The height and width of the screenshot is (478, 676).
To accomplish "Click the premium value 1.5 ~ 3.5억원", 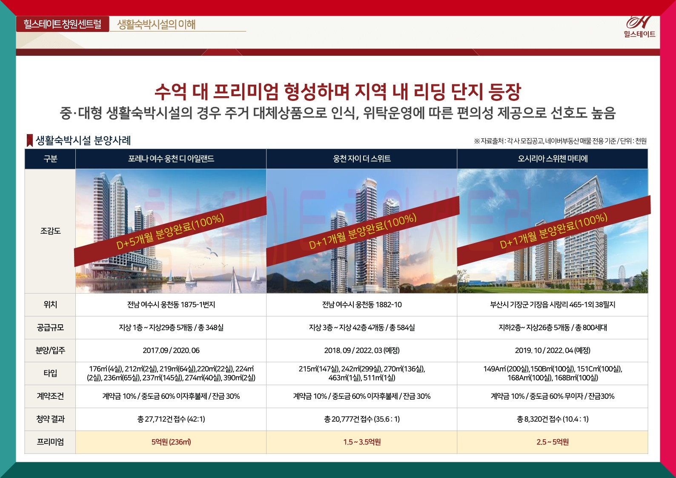I will [x=362, y=442].
